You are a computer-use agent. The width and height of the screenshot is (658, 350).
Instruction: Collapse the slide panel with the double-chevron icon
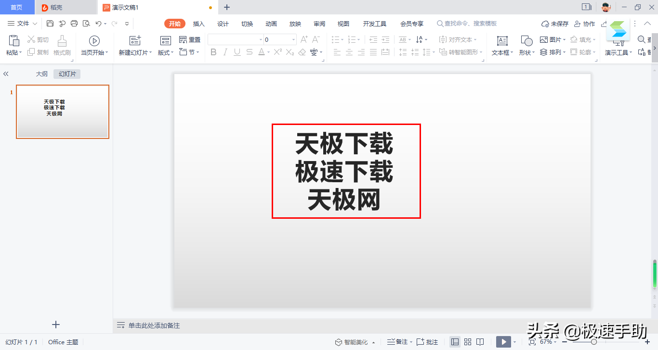pos(6,74)
